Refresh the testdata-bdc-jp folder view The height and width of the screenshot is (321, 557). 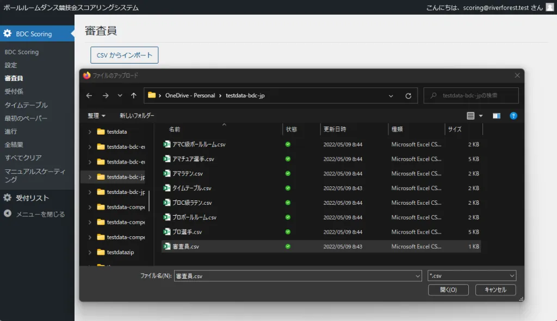[409, 96]
